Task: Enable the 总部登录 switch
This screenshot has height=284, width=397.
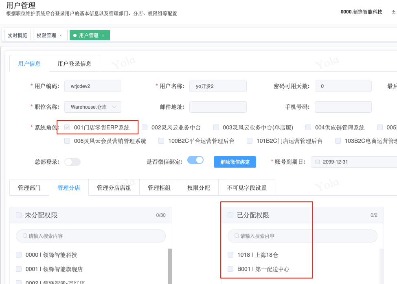Action: pos(72,162)
